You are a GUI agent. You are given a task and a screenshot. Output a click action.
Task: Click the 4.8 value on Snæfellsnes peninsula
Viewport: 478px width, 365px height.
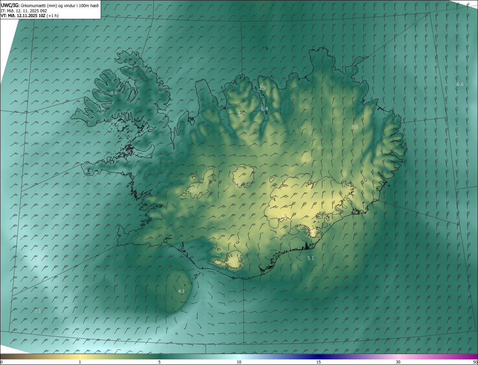pos(89,171)
